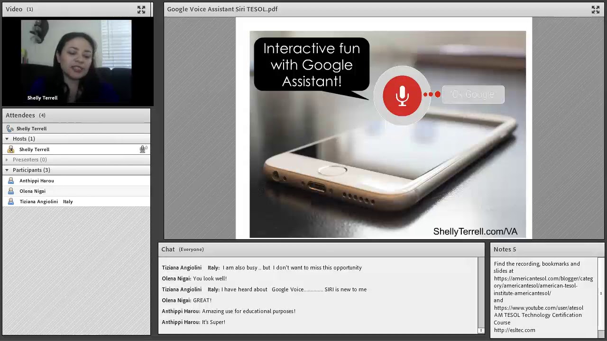The width and height of the screenshot is (607, 341).
Task: Click the Notes 5 pod title
Action: point(505,249)
